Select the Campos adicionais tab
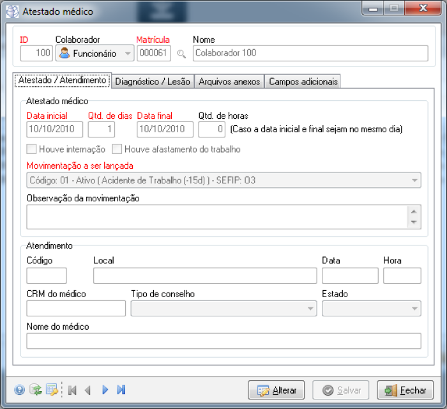447x409 pixels. pos(303,82)
